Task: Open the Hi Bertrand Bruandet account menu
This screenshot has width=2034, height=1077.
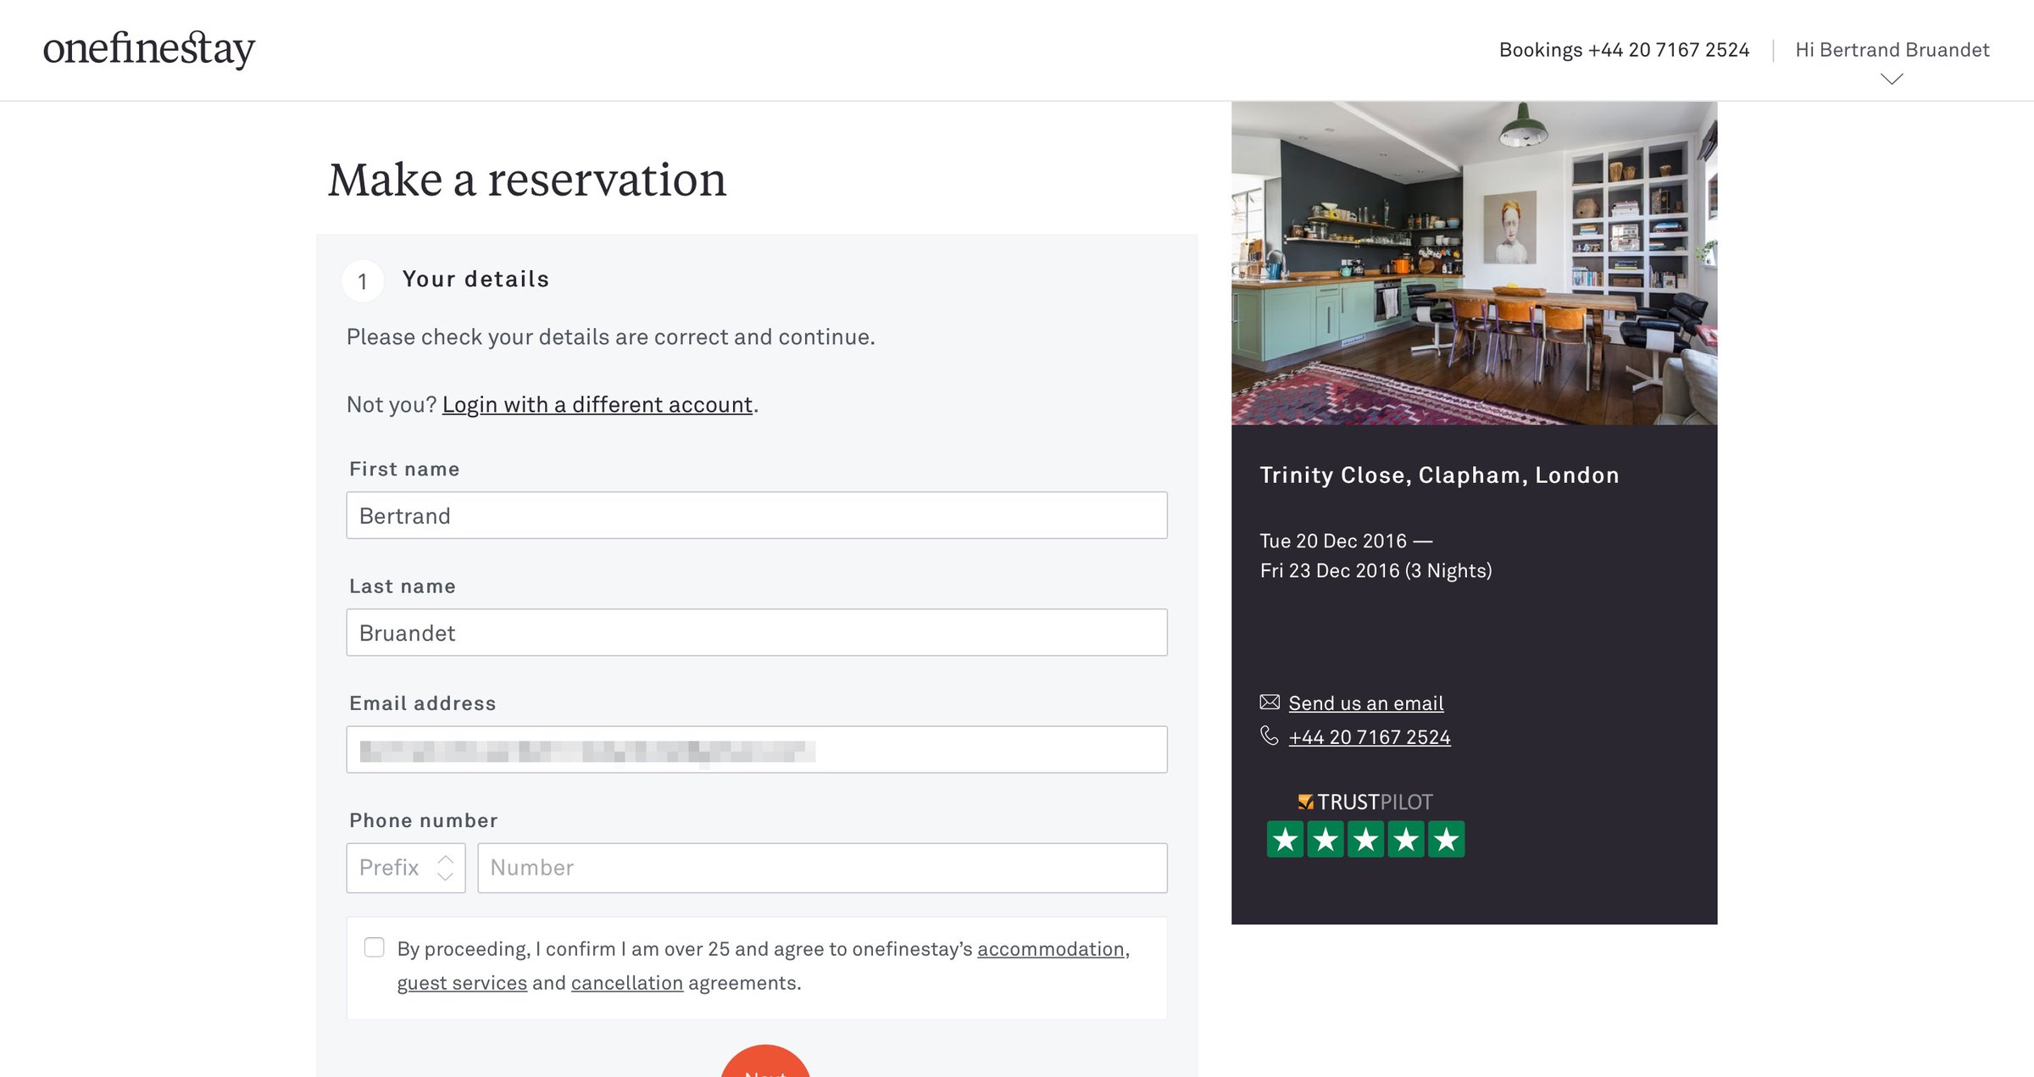Action: pos(1892,50)
